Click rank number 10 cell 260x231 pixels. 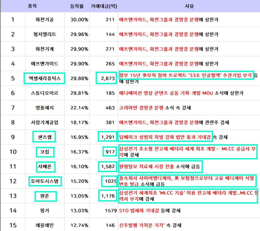pyautogui.click(x=13, y=152)
